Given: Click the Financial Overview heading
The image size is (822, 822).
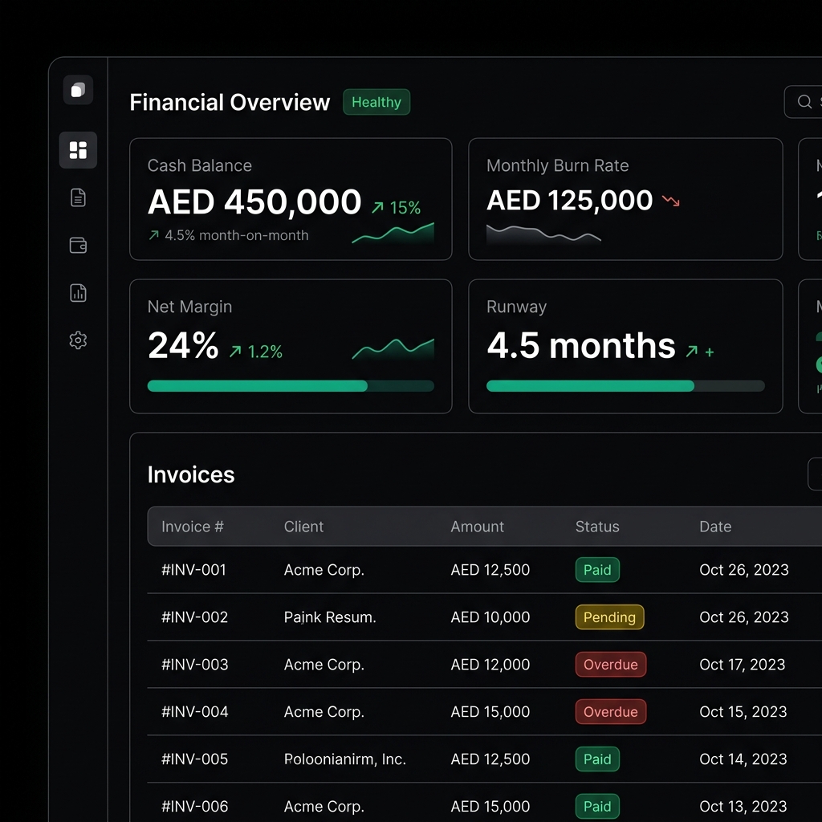Looking at the screenshot, I should 230,102.
